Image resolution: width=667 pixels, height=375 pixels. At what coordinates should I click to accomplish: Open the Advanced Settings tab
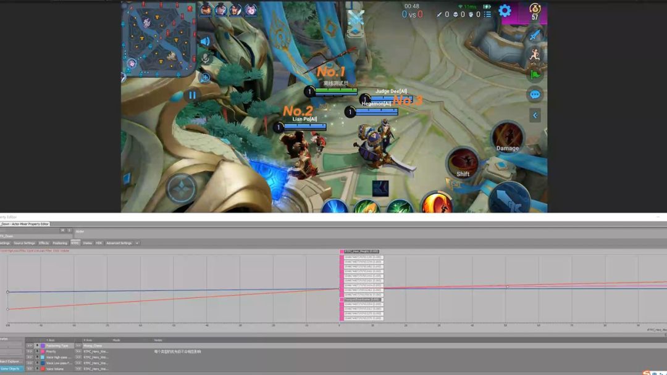119,243
